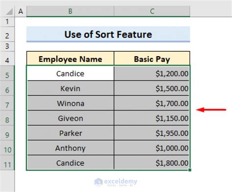The width and height of the screenshot is (232, 192).
Task: Click the 'Basic Pay' header cell
Action: pos(152,59)
